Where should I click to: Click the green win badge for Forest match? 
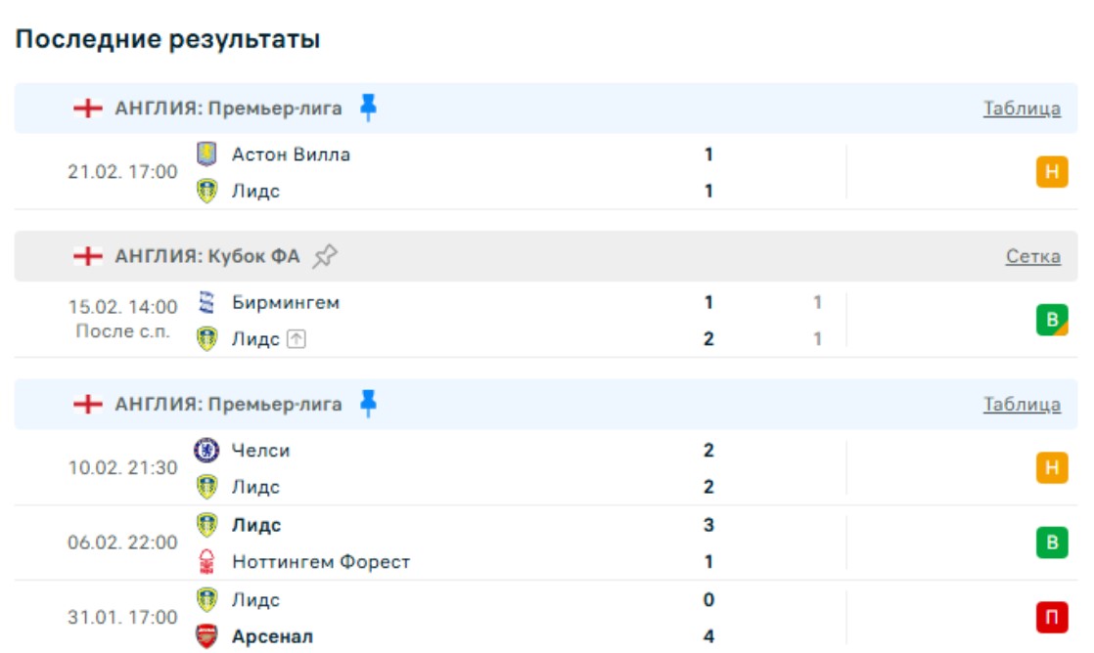(x=1051, y=543)
